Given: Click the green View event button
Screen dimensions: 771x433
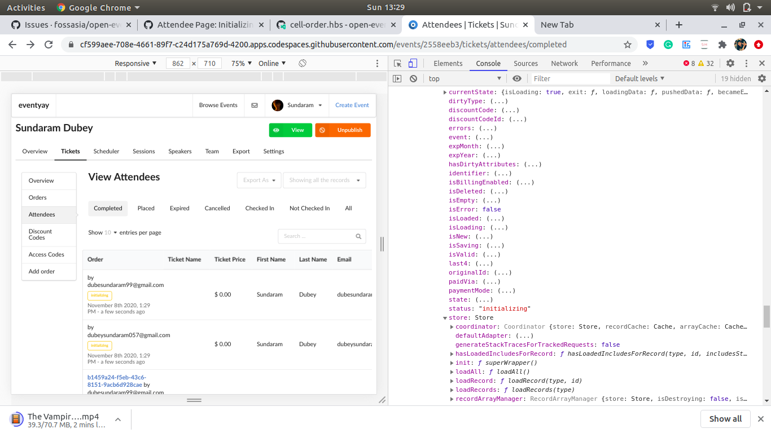Looking at the screenshot, I should coord(291,130).
